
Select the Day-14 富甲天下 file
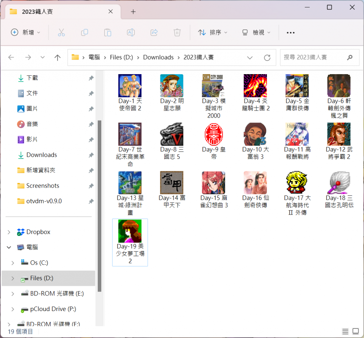point(172,190)
